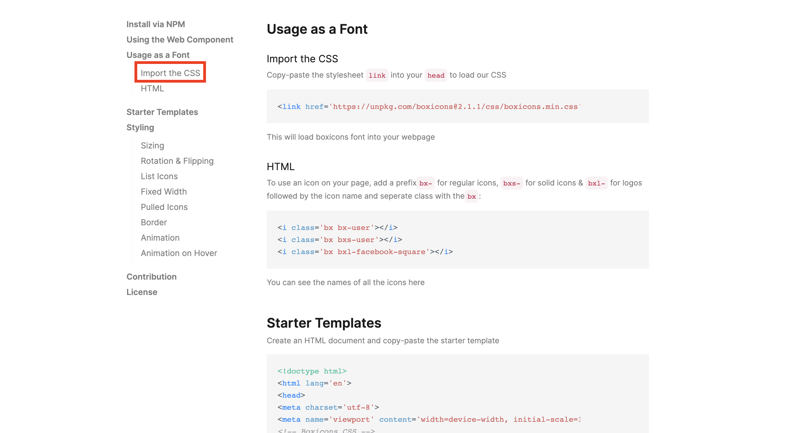The height and width of the screenshot is (433, 792).
Task: Open Install via NPM sidebar link
Action: coord(156,24)
